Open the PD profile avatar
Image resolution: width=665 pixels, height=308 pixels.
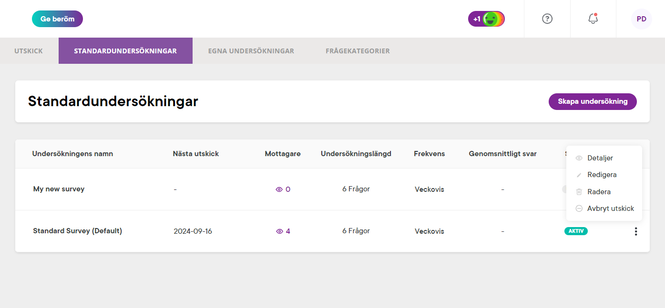642,19
